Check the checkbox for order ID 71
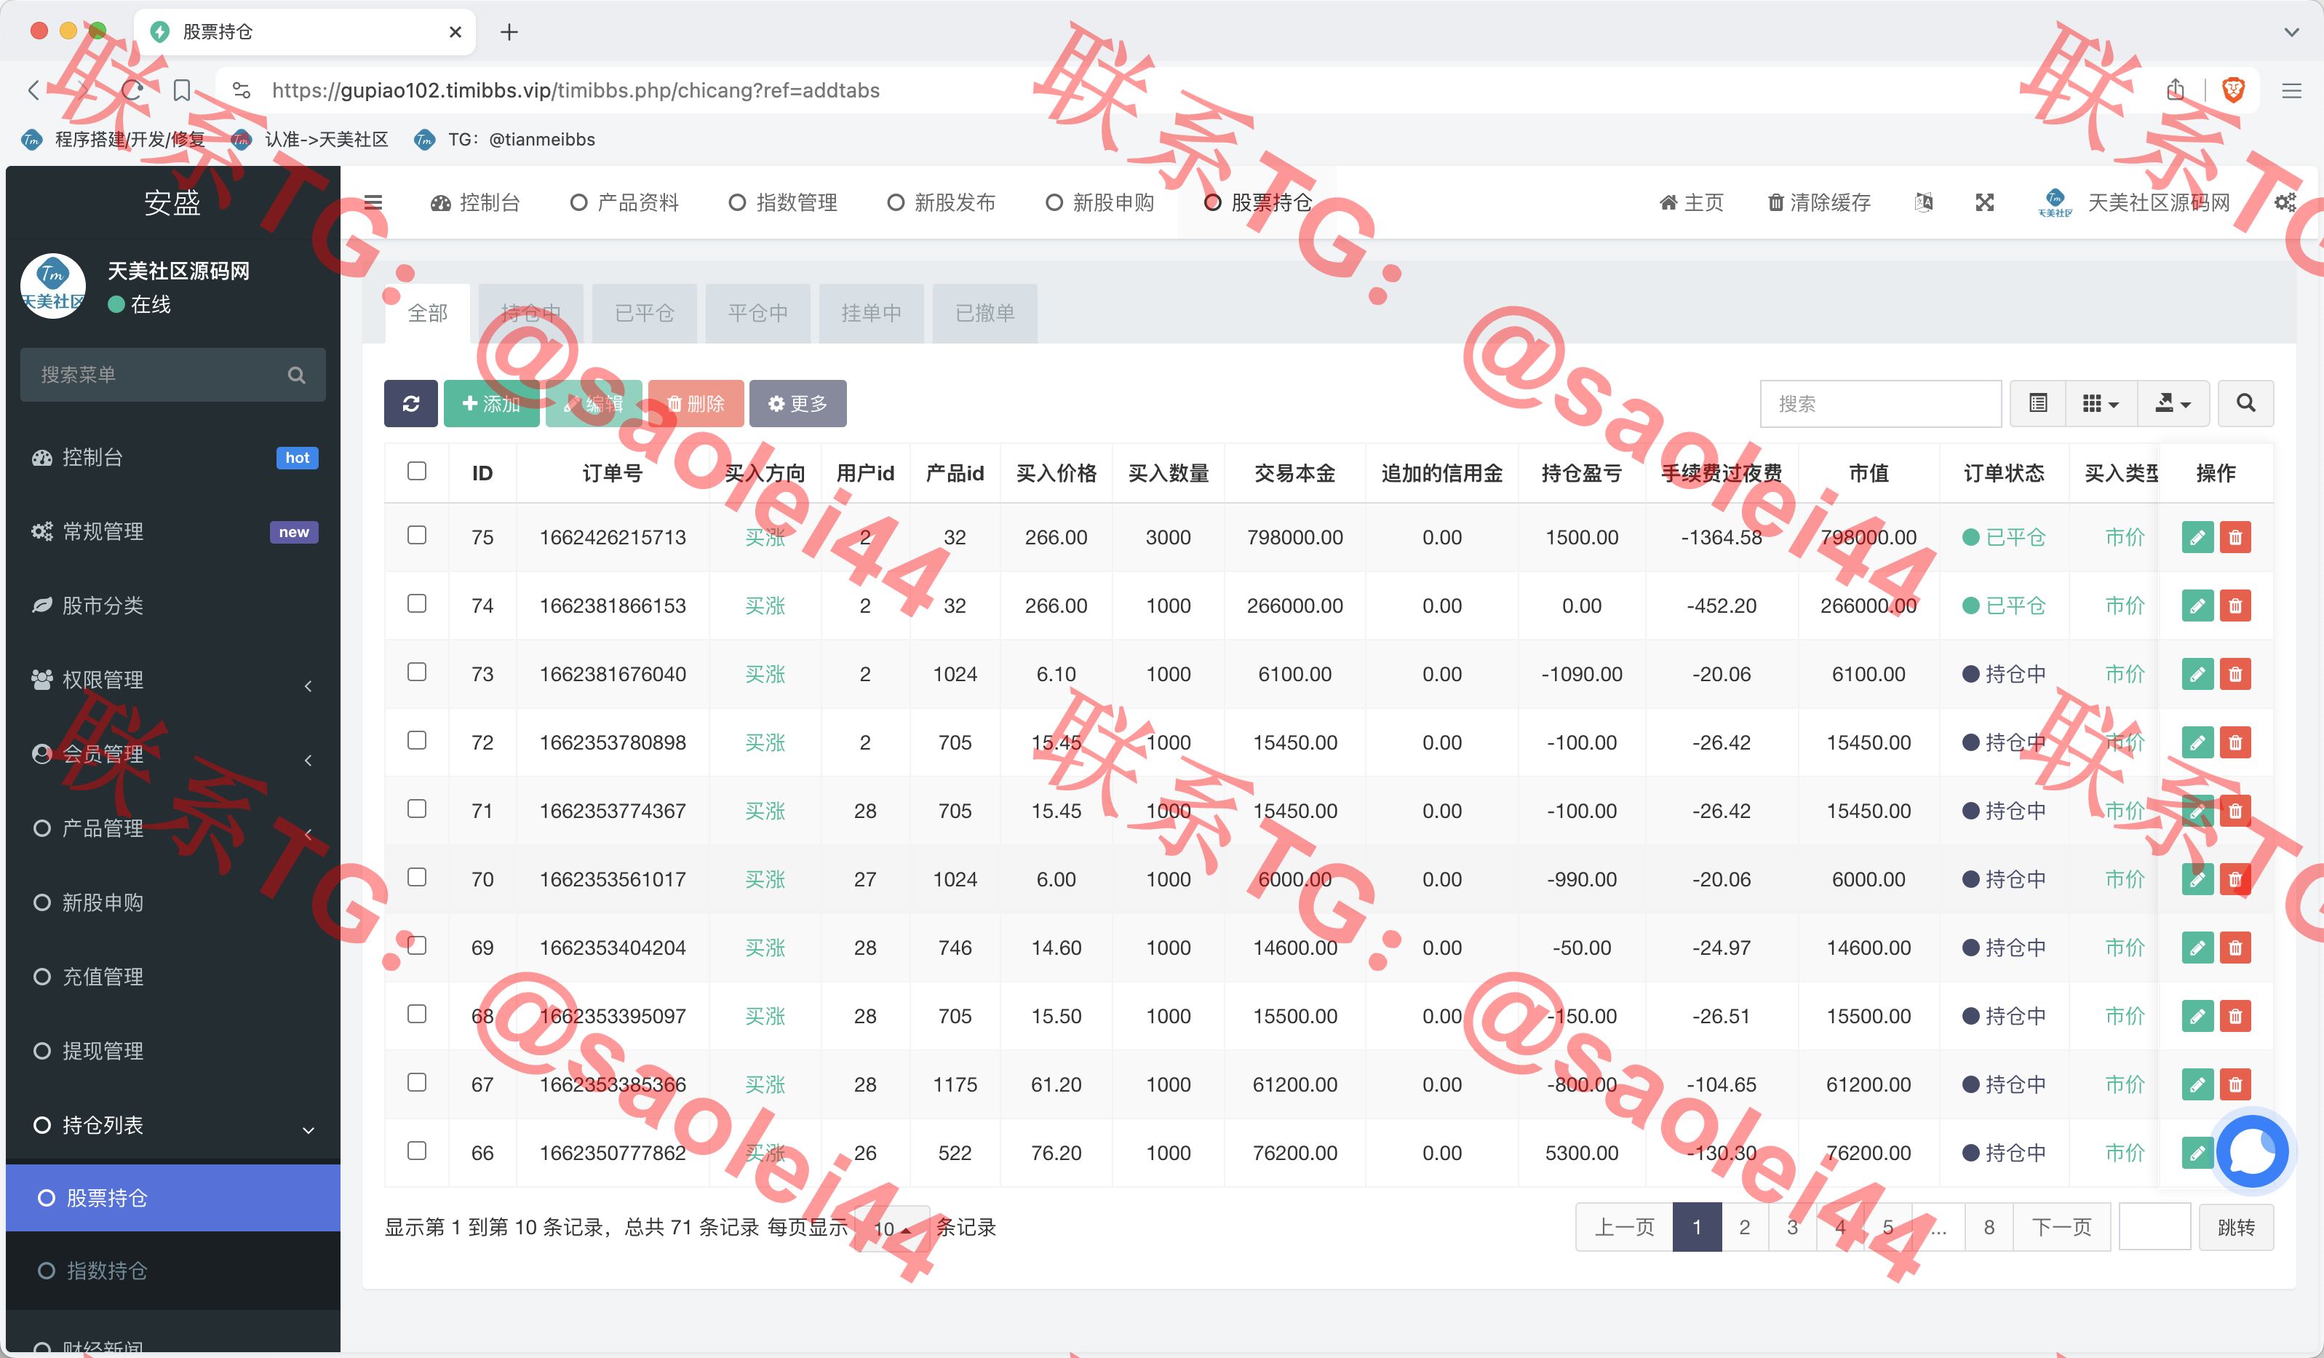The height and width of the screenshot is (1358, 2324). [x=417, y=808]
